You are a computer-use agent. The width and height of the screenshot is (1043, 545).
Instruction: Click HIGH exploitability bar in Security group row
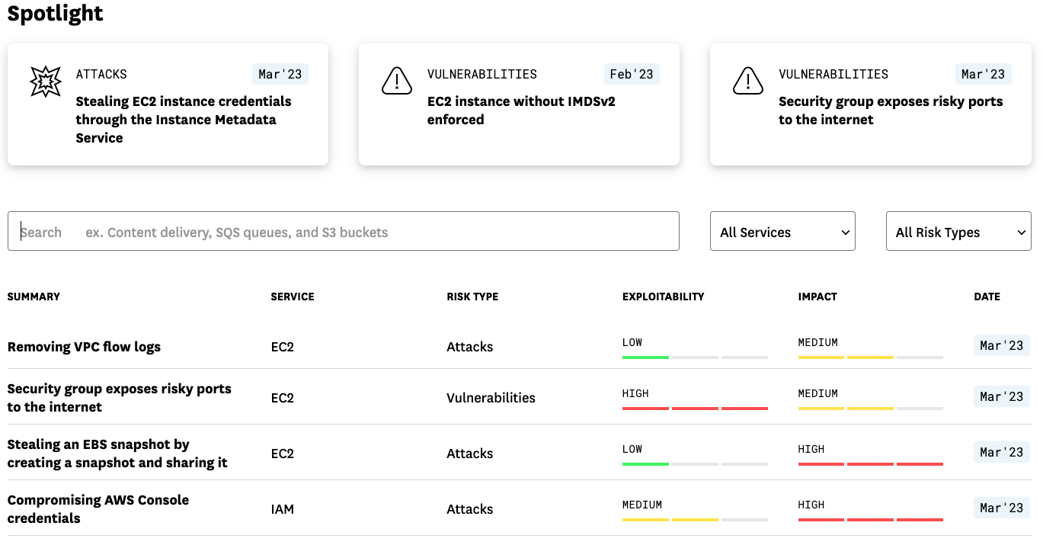pos(695,408)
